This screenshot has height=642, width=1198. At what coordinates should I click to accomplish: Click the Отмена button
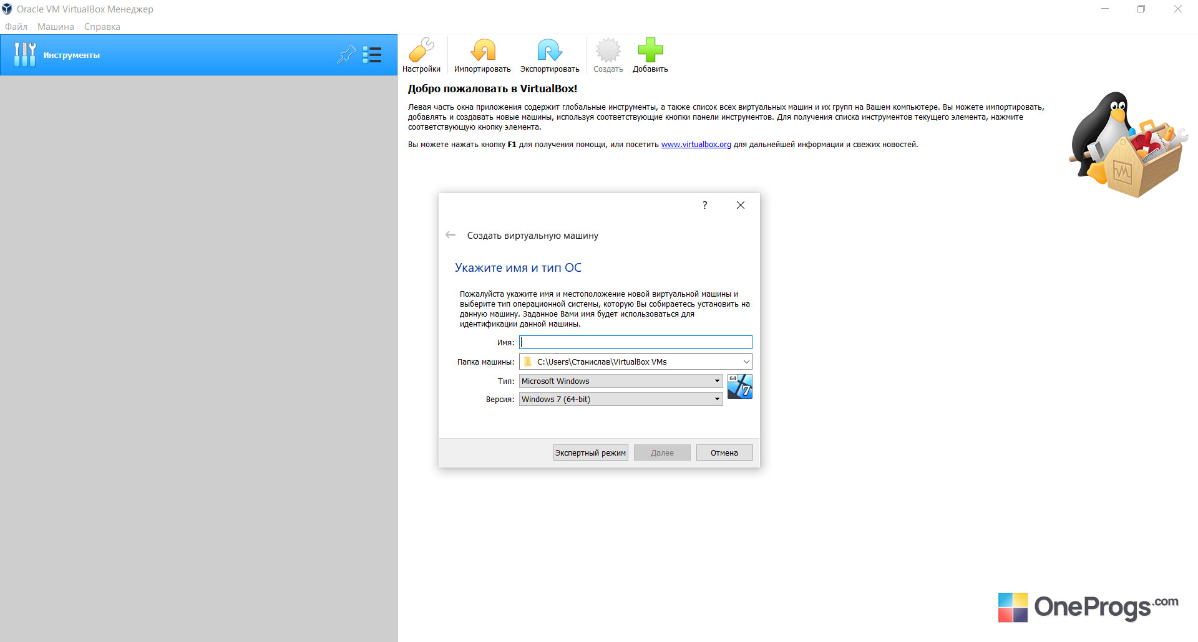click(724, 453)
